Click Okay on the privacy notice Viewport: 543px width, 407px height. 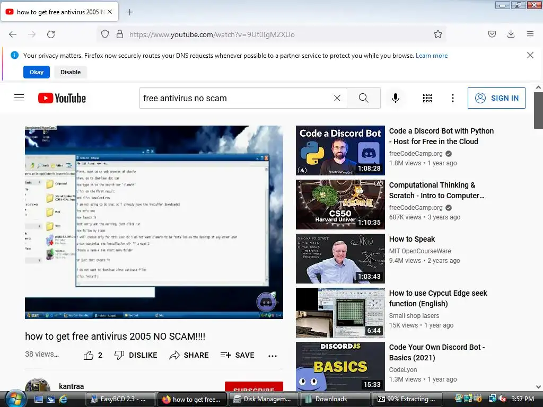click(x=37, y=72)
